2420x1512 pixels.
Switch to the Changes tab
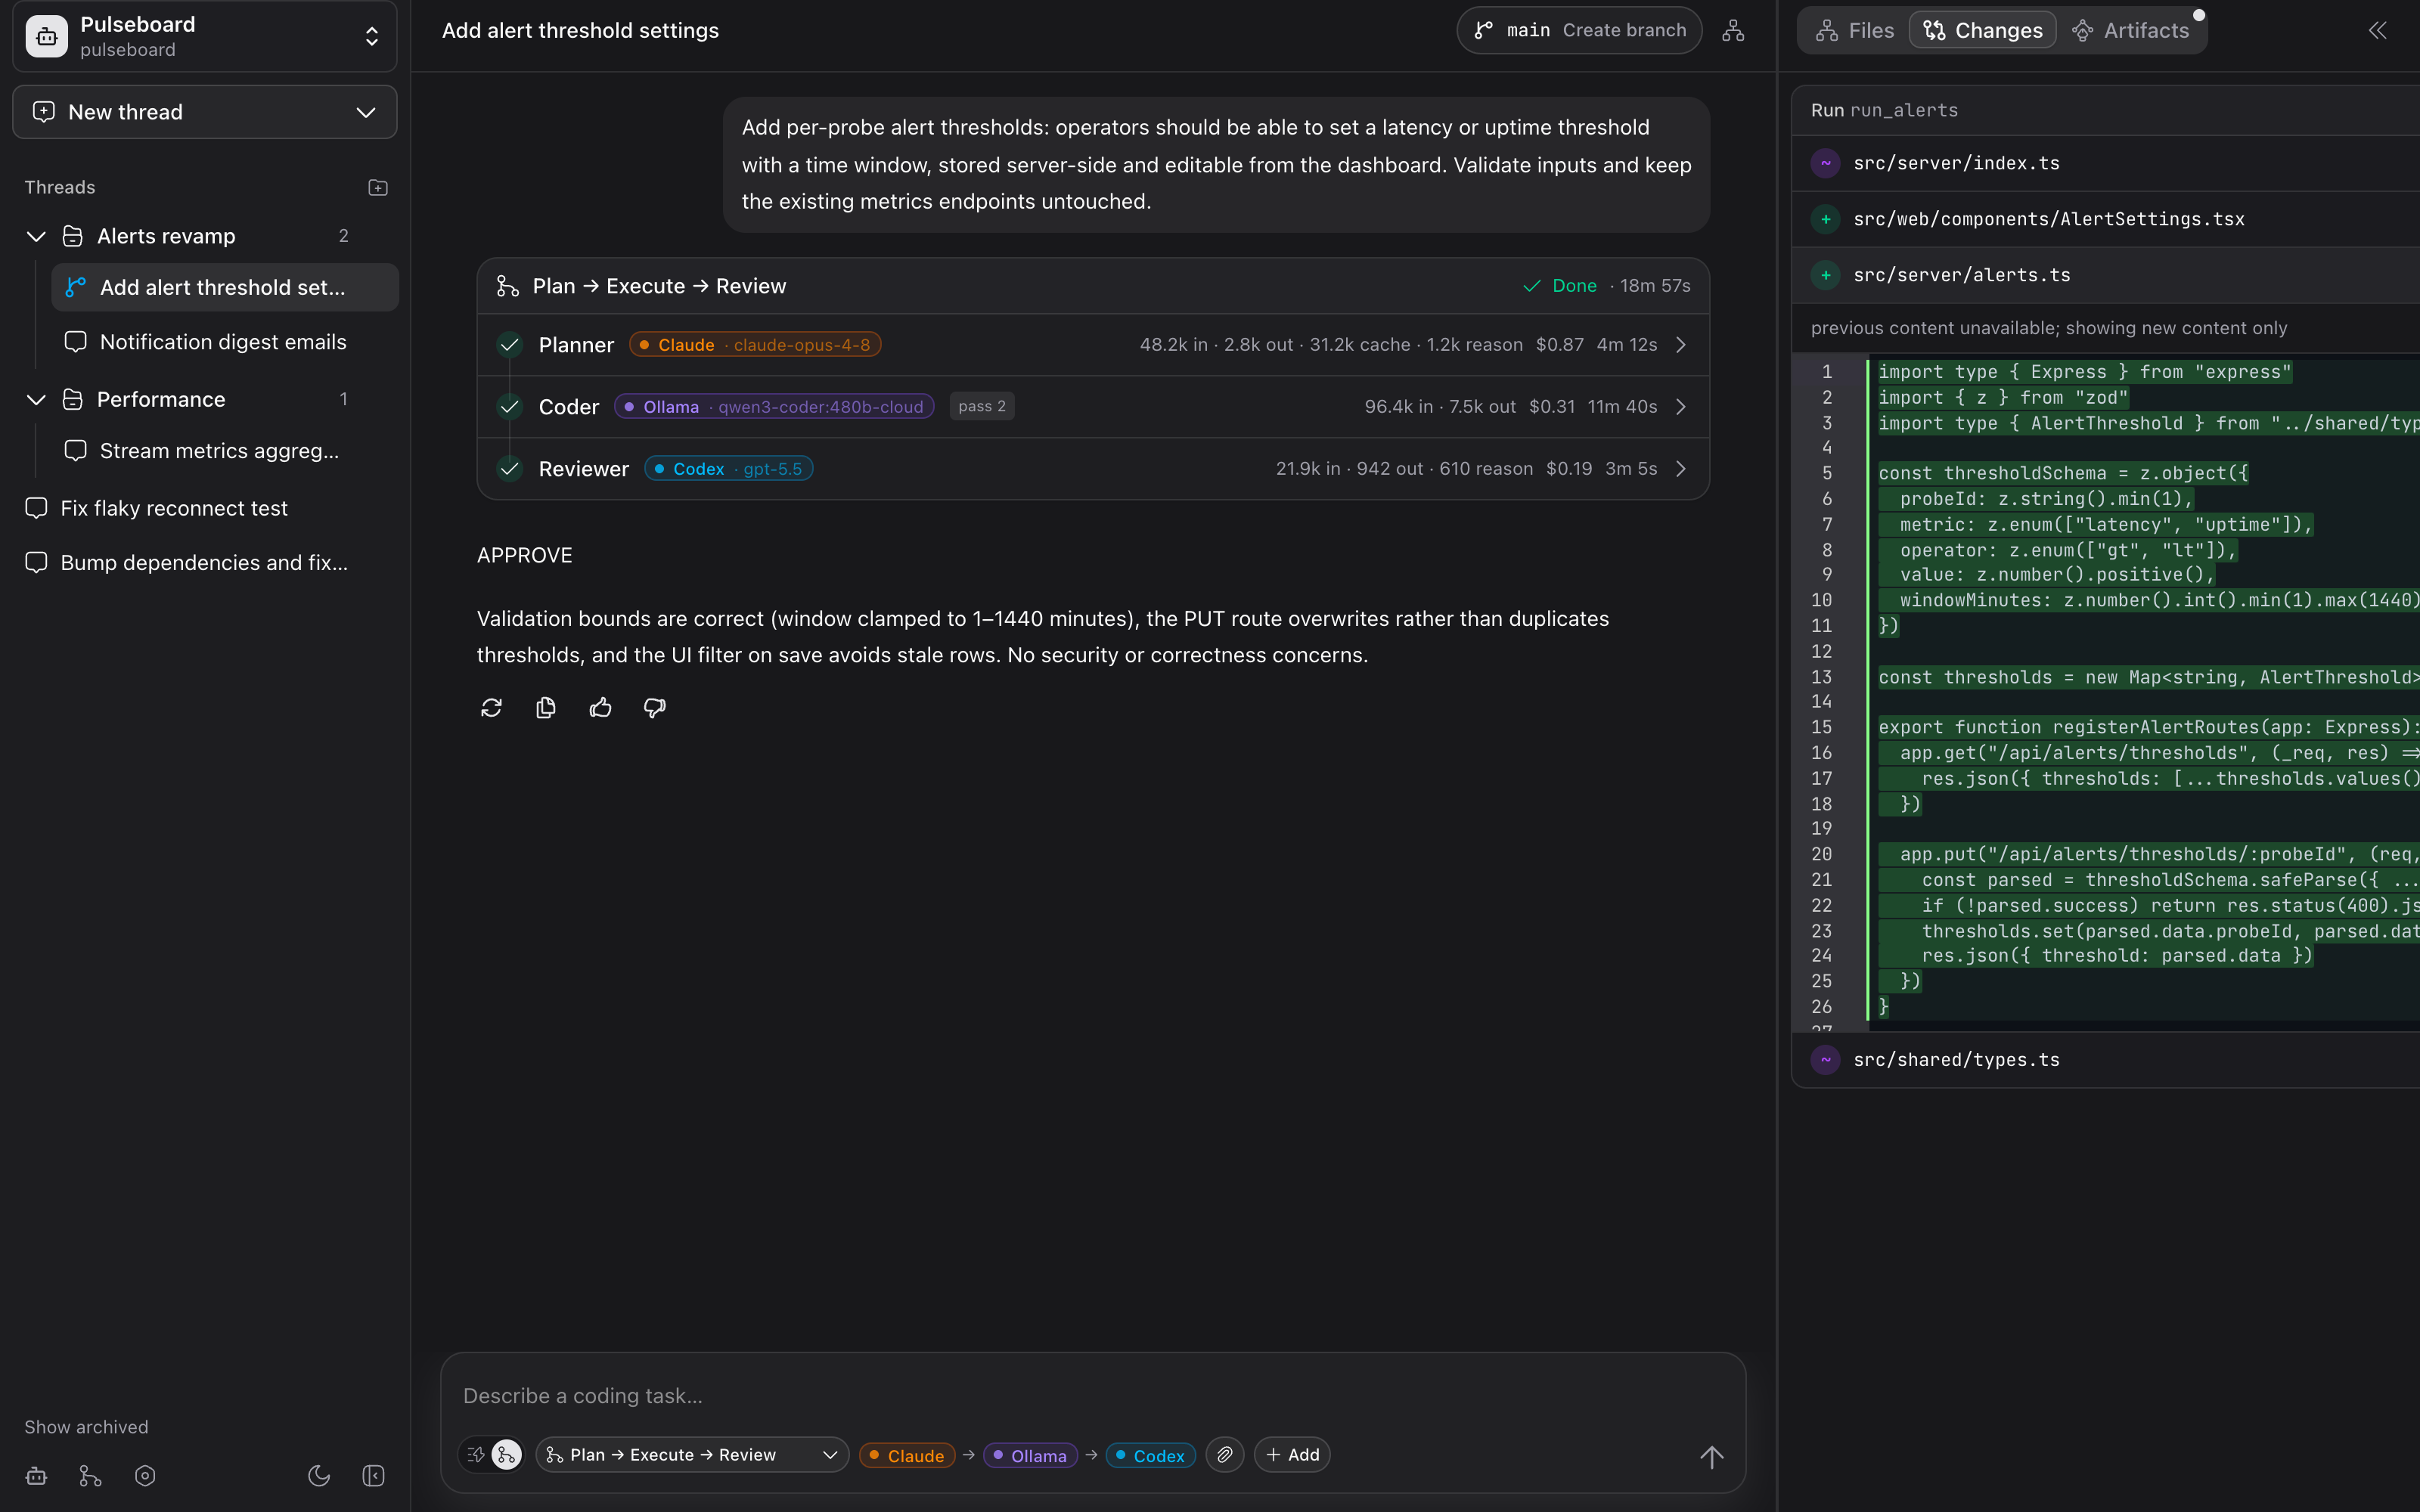click(x=1982, y=30)
